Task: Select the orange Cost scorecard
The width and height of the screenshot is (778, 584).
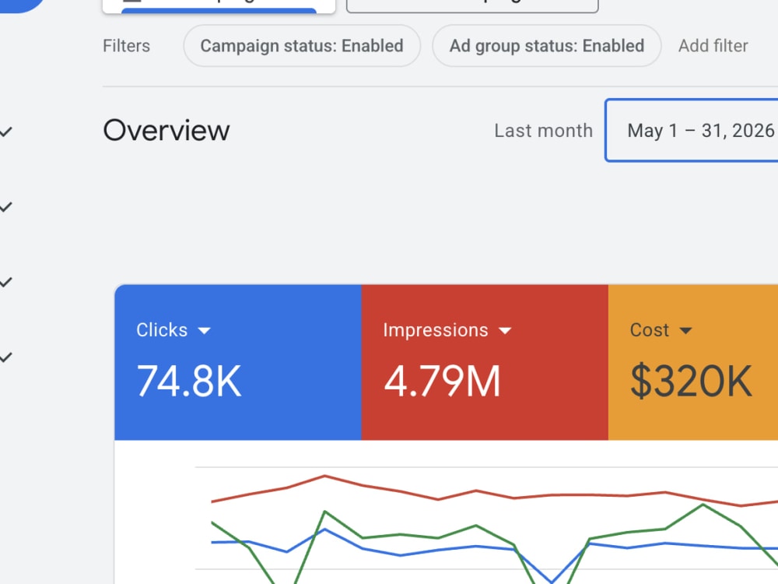Action: [x=693, y=362]
